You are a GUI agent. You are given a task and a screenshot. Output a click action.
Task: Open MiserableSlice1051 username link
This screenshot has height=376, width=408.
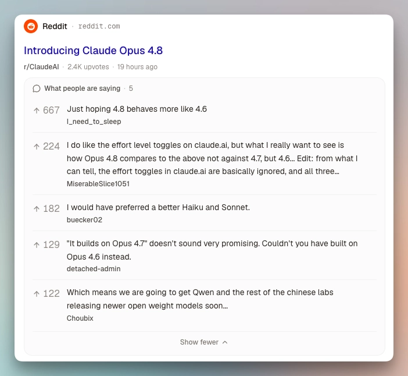click(98, 184)
